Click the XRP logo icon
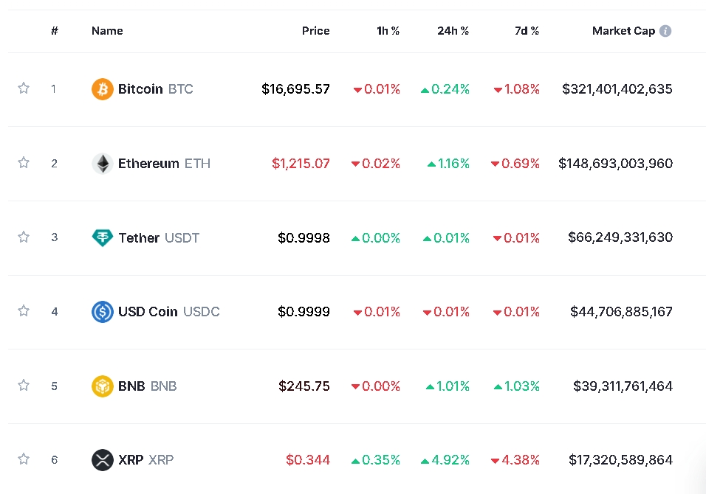This screenshot has height=494, width=706. tap(102, 460)
